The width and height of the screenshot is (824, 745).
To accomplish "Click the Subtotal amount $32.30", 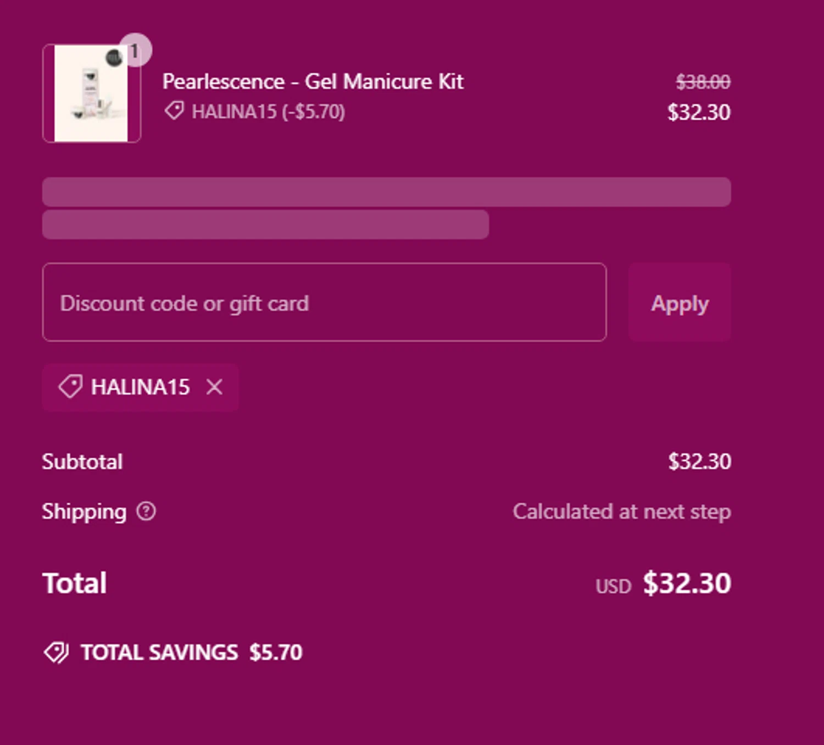I will coord(699,462).
